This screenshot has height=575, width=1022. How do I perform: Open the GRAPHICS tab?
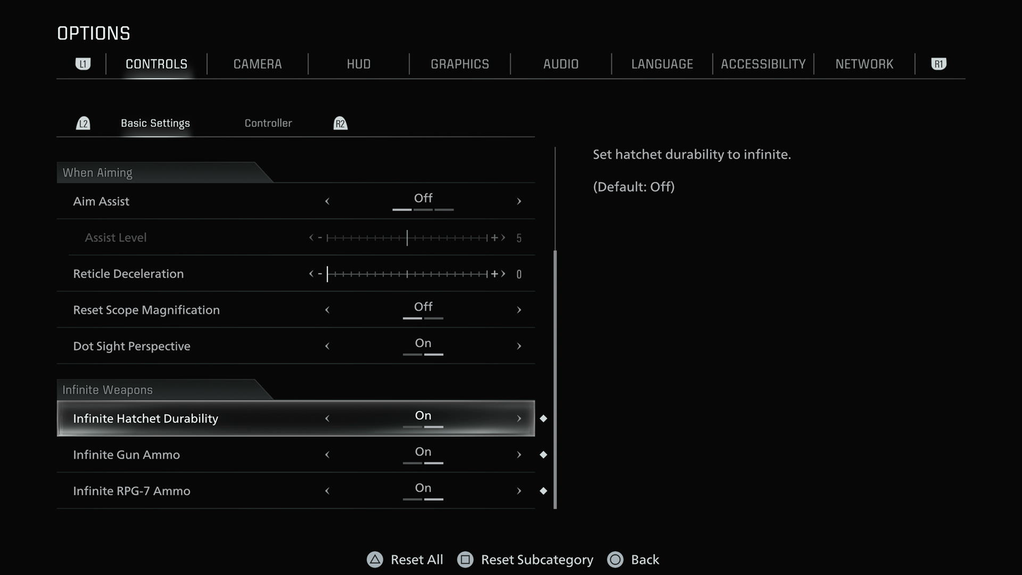pyautogui.click(x=460, y=64)
